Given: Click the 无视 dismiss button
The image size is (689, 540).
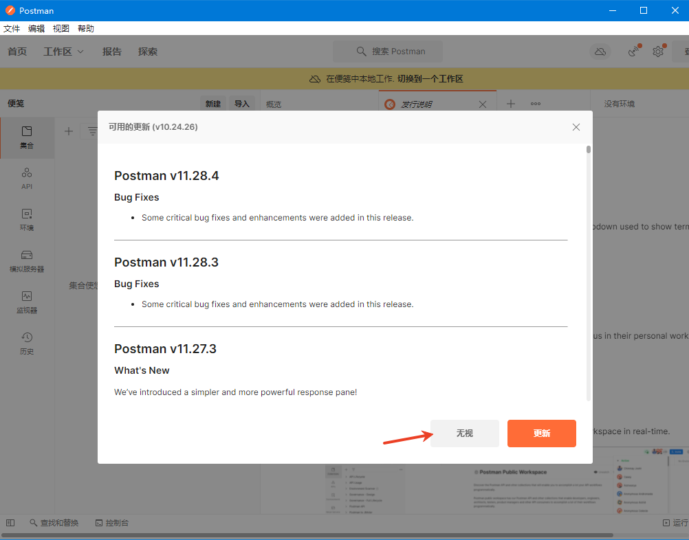Looking at the screenshot, I should (x=464, y=434).
